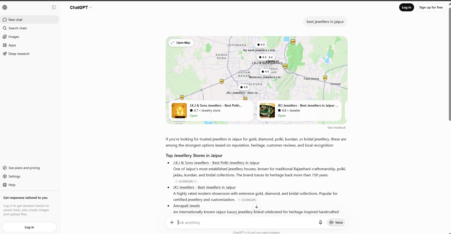
Task: Click the JKJ Jewellers card thumbnail
Action: (x=267, y=111)
